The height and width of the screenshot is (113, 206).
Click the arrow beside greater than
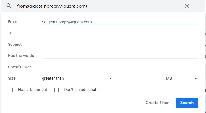(111, 79)
